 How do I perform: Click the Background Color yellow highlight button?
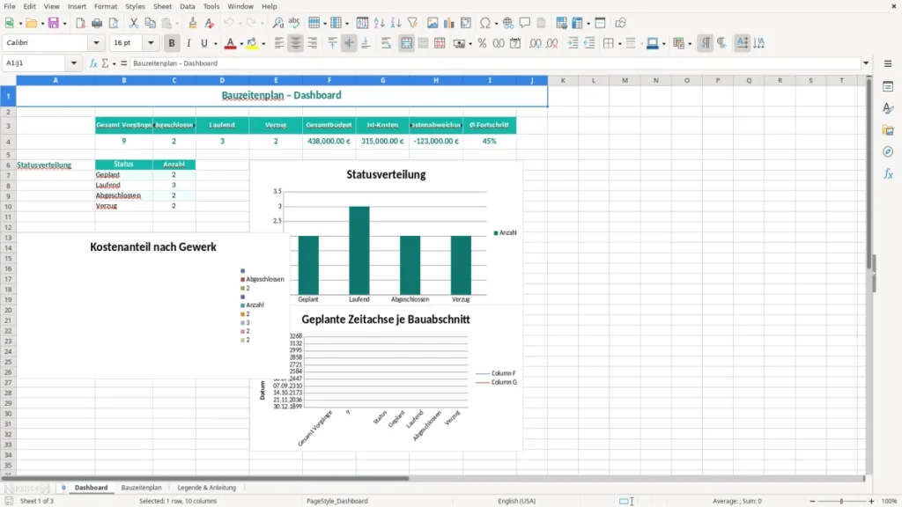(x=252, y=43)
